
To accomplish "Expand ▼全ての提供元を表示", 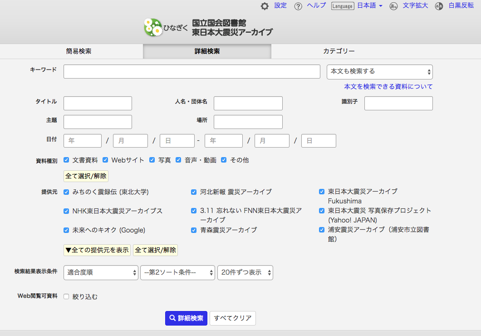I will click(97, 250).
